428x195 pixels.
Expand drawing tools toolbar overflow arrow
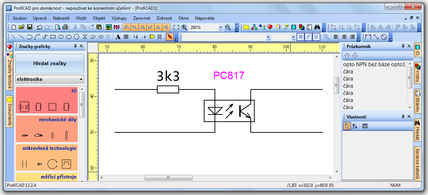click(176, 37)
